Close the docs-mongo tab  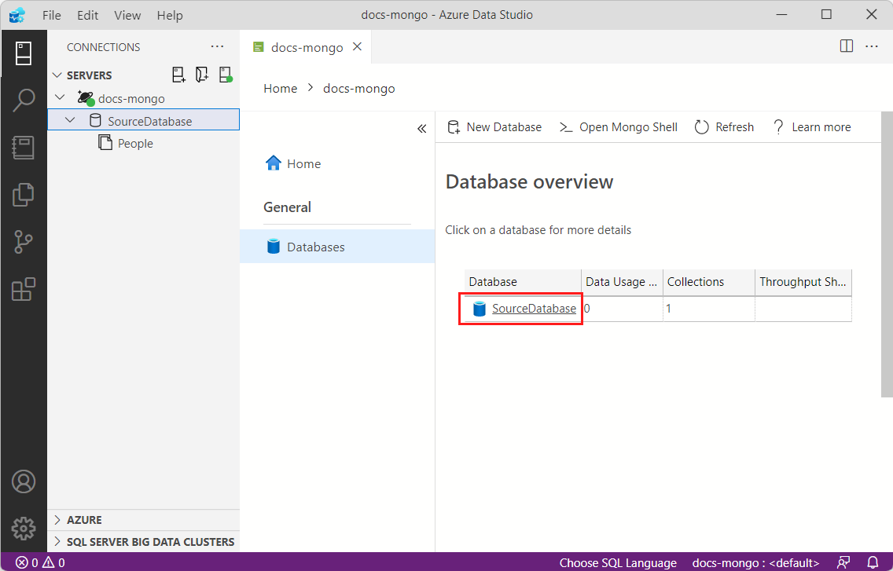pos(357,46)
